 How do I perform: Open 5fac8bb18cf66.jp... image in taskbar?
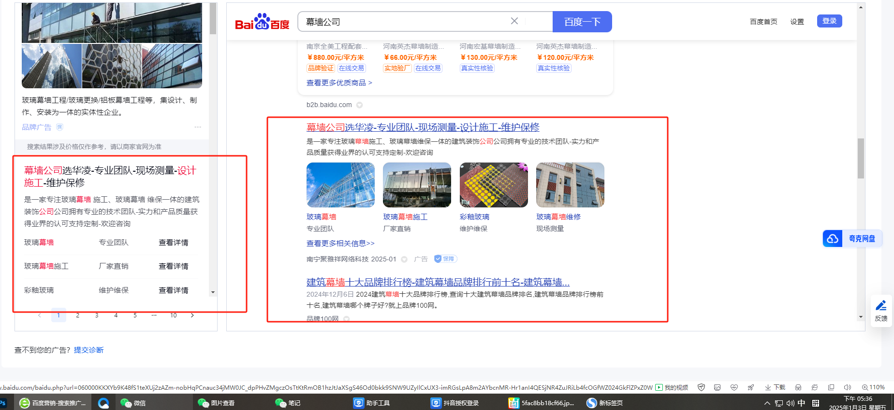coord(542,403)
